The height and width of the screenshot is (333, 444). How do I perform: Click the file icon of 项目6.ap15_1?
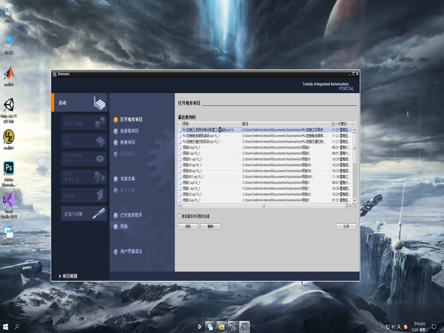click(180, 147)
